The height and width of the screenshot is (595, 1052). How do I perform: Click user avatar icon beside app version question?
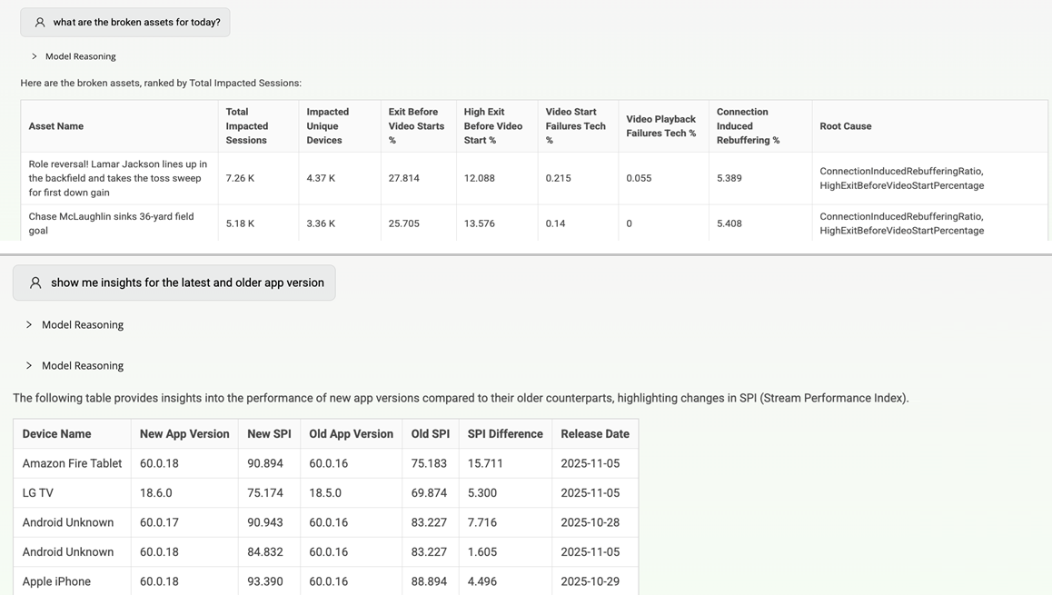coord(35,283)
